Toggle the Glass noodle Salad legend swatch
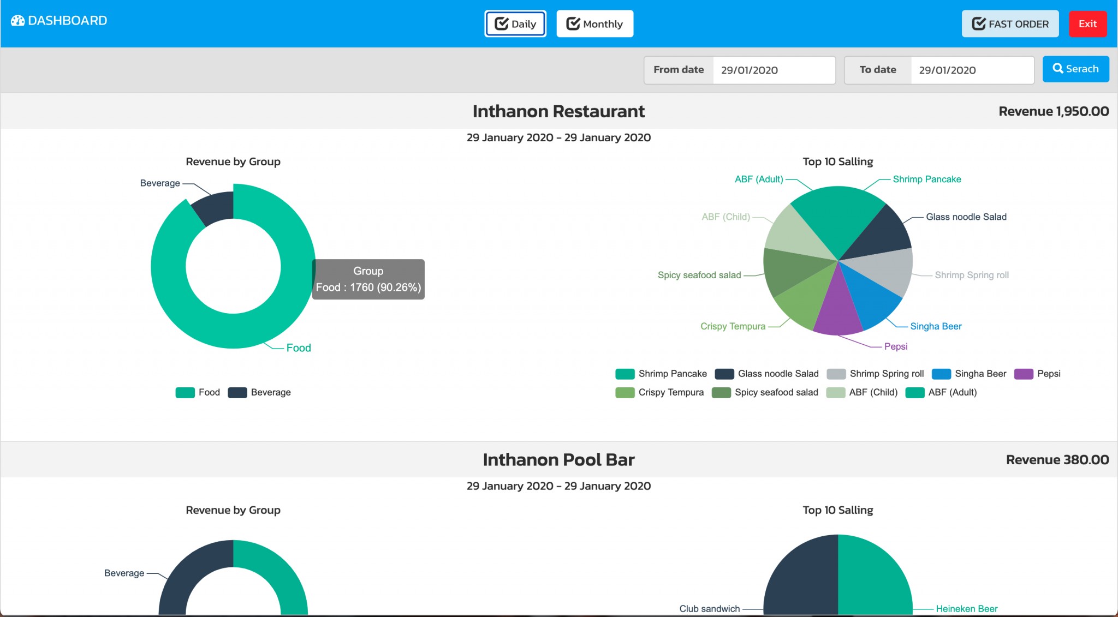 [724, 374]
